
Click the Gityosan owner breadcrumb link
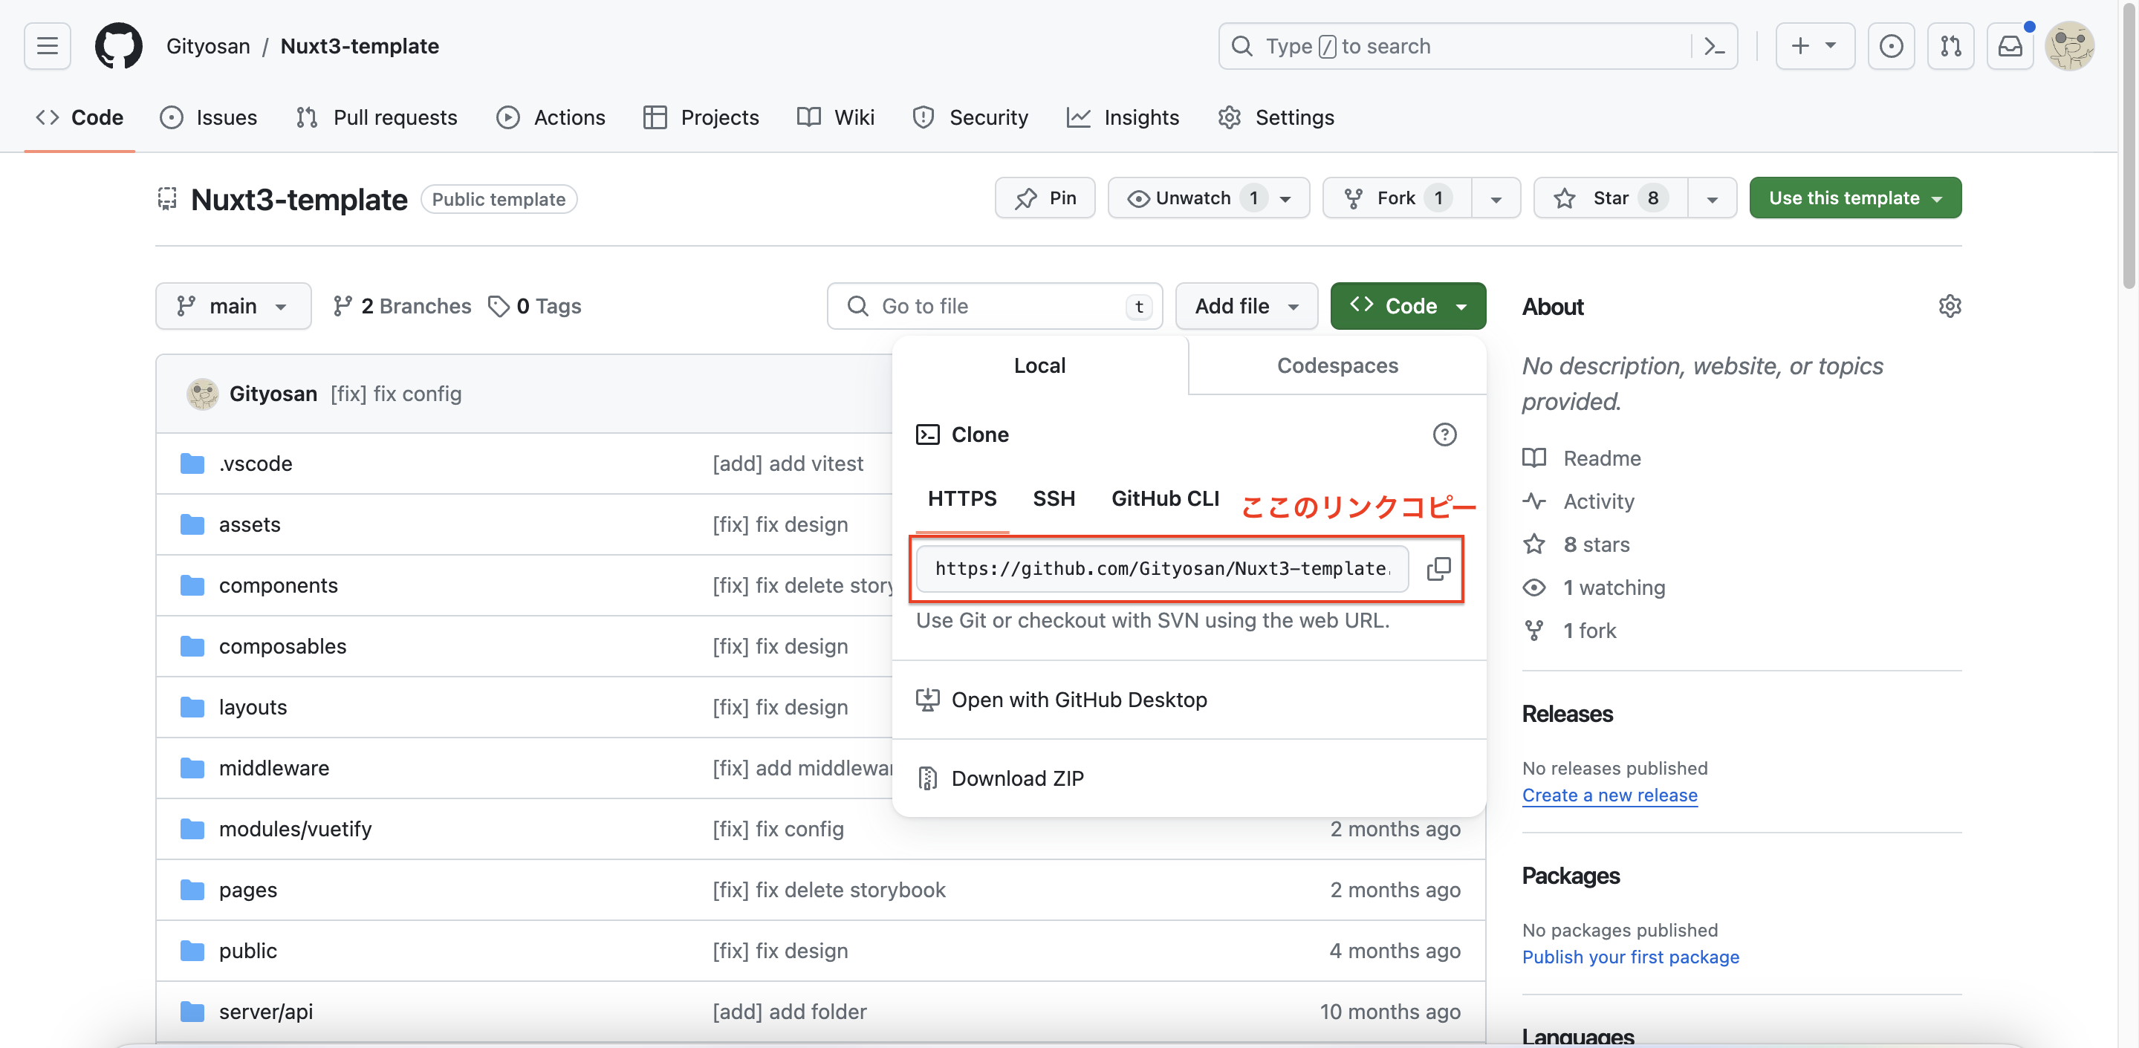click(207, 45)
